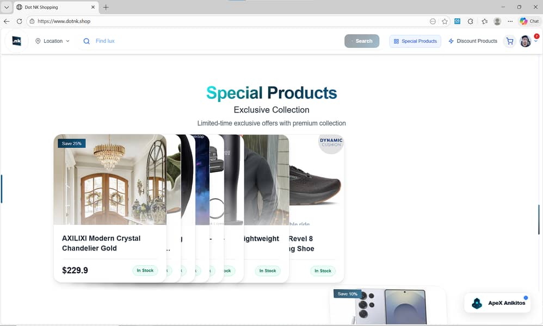Click the Search button
Image resolution: width=543 pixels, height=326 pixels.
tap(361, 41)
